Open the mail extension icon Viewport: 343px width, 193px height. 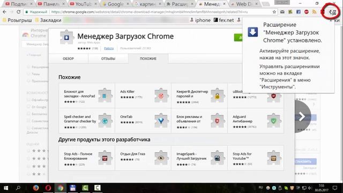pyautogui.click(x=282, y=12)
